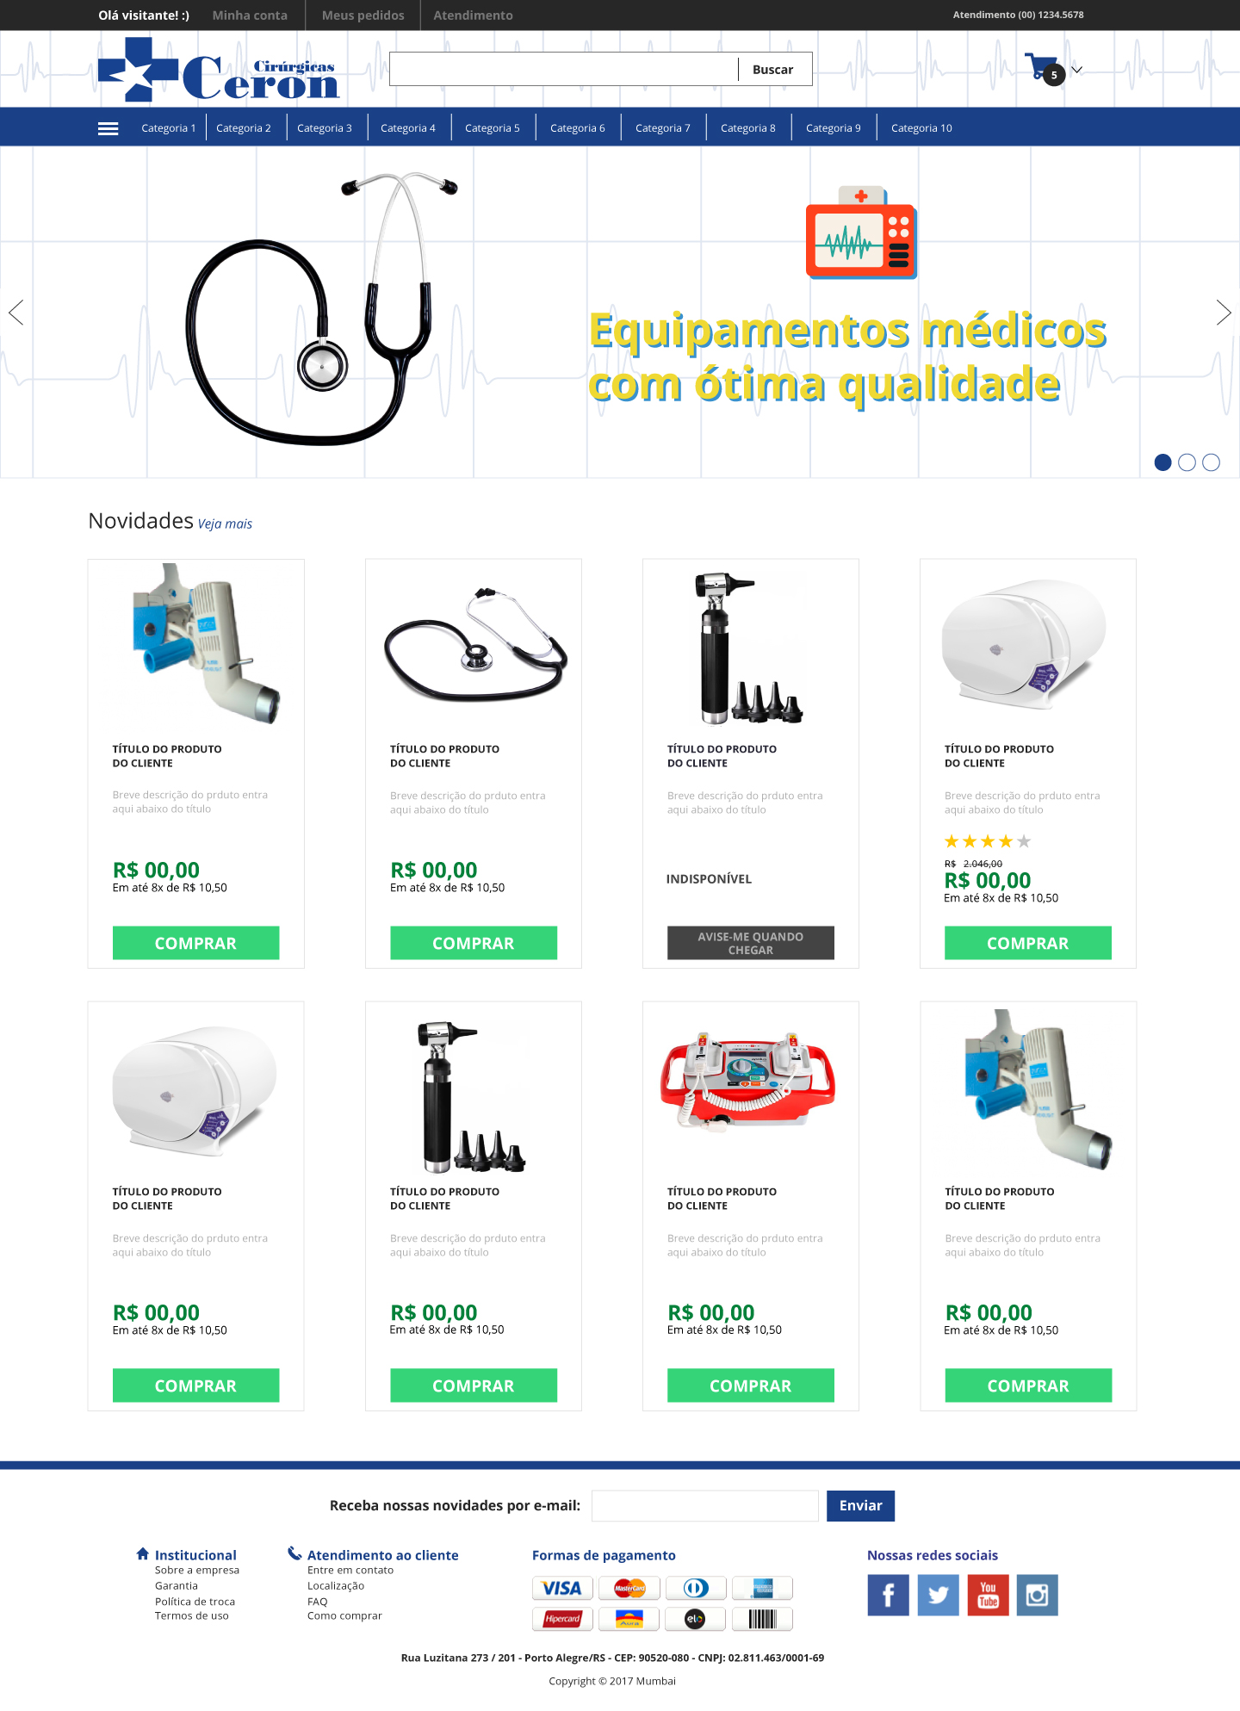1240x1711 pixels.
Task: Select the third carousel indicator dot
Action: tap(1211, 462)
